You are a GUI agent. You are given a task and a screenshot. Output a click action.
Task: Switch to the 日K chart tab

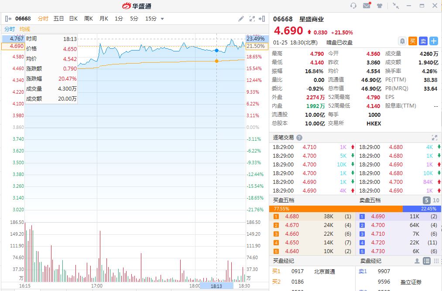pos(73,19)
